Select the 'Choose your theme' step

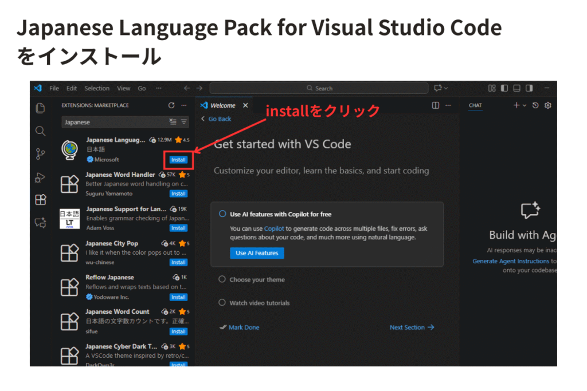tap(257, 279)
